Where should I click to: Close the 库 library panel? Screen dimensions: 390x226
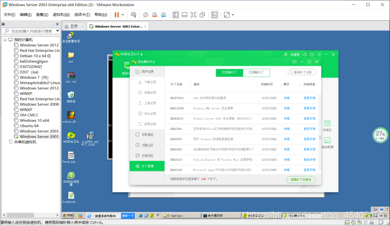(57, 24)
